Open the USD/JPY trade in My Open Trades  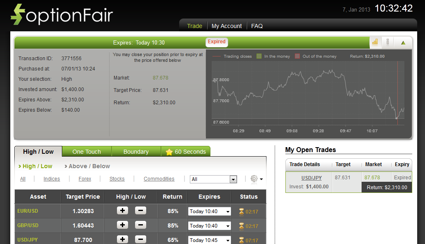pos(311,178)
